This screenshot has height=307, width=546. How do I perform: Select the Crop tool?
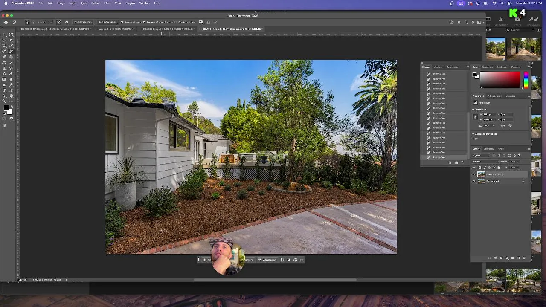click(4, 46)
